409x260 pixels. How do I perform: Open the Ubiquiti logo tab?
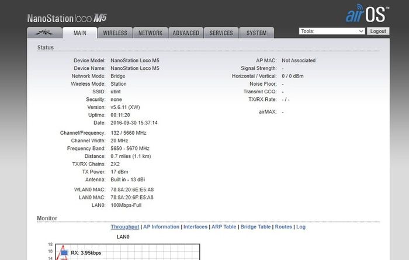(44, 33)
